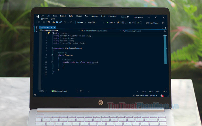Pin the Program.cs tab

51,27
